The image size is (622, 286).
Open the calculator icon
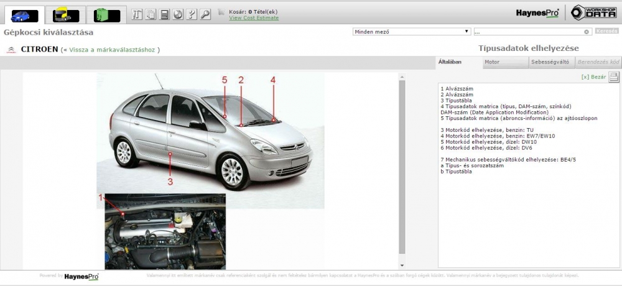[164, 15]
